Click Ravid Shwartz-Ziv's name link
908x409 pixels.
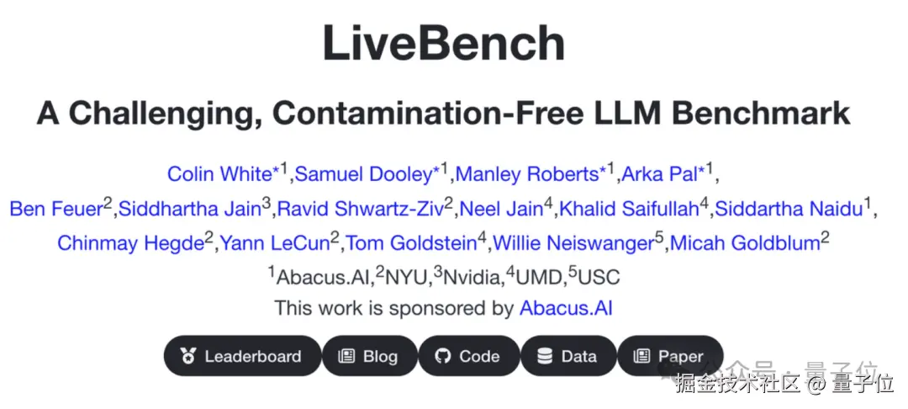[361, 209]
